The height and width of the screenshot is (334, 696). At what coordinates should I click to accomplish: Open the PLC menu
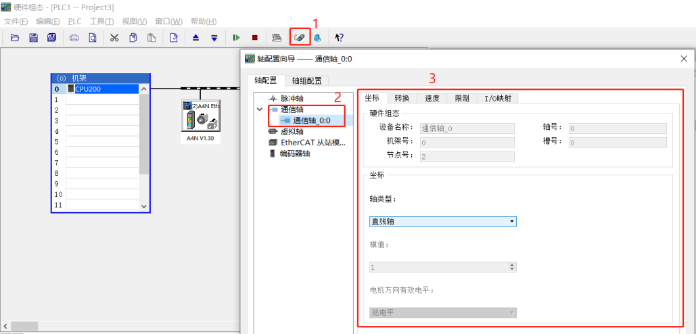click(74, 22)
